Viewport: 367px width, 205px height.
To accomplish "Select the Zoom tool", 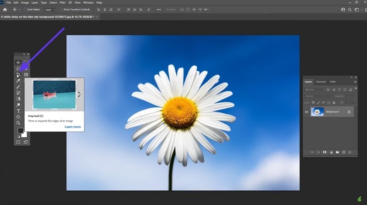I will pos(18,123).
